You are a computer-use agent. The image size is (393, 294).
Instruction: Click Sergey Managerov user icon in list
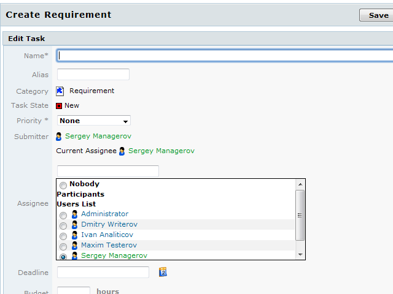pos(74,256)
